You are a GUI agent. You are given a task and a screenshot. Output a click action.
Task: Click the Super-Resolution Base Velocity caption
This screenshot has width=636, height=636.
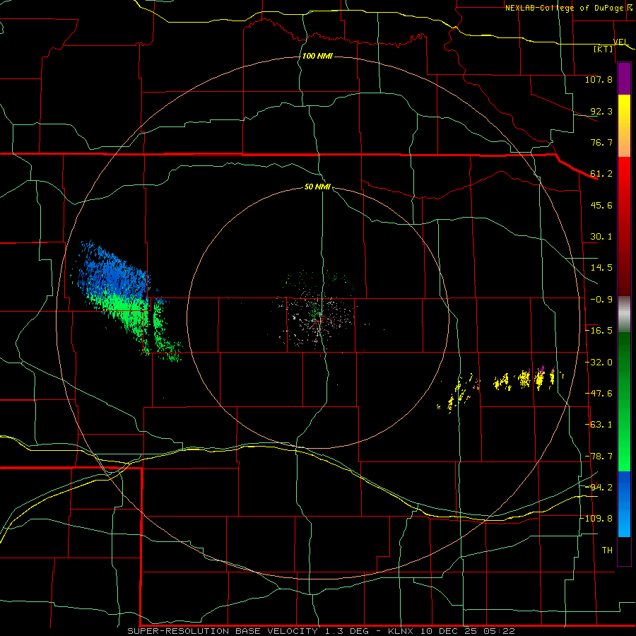322,631
